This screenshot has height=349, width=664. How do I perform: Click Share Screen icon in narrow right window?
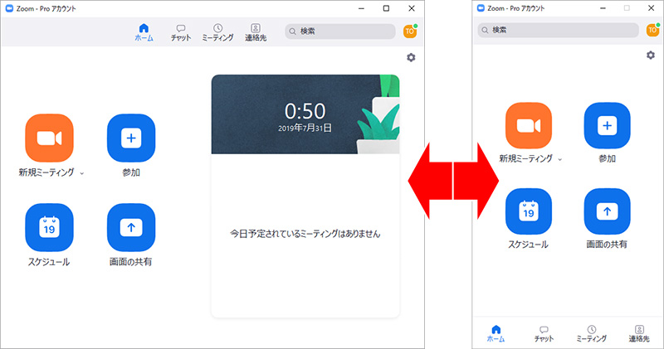pyautogui.click(x=608, y=212)
